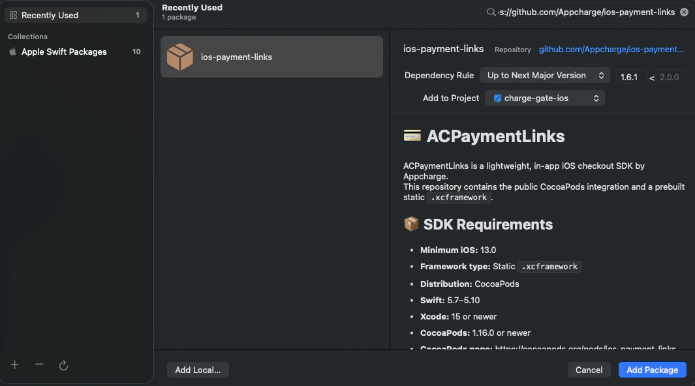695x386 pixels.
Task: Refresh package collections with the circular arrow
Action: click(63, 366)
